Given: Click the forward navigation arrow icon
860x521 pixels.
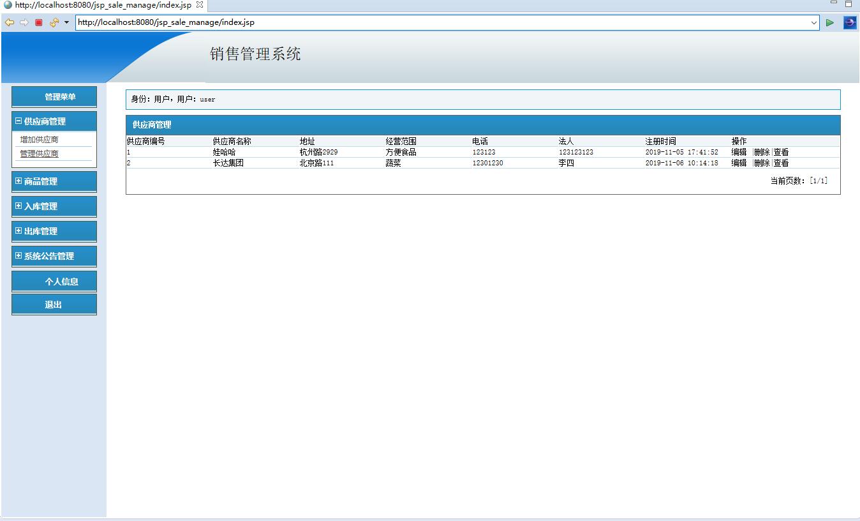Looking at the screenshot, I should (x=23, y=22).
